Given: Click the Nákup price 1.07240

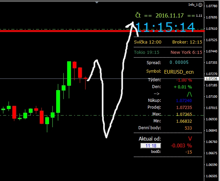Looking at the screenshot, I should [x=184, y=100].
